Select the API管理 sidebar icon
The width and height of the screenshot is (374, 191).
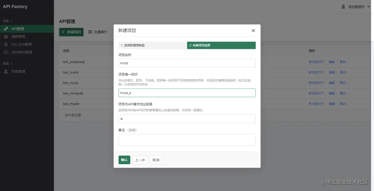point(6,29)
